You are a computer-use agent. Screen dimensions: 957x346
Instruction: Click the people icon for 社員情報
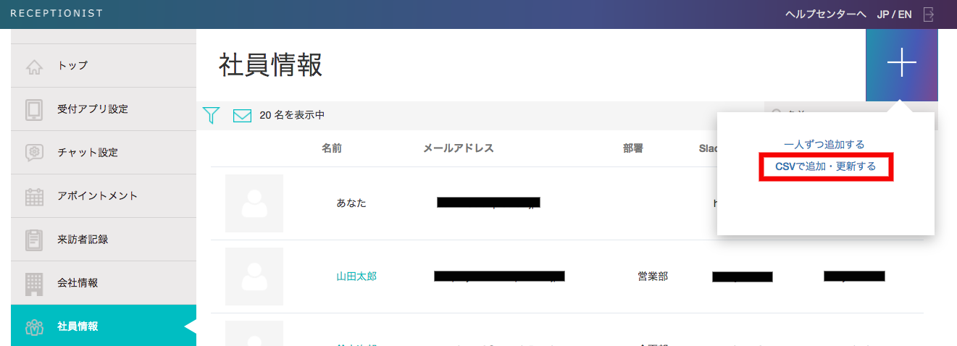coord(34,326)
